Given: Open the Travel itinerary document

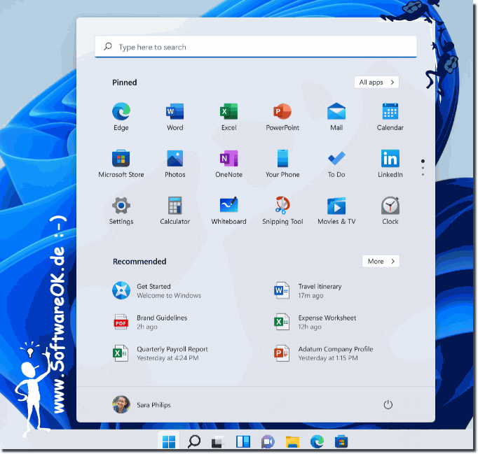Looking at the screenshot, I should tap(308, 291).
